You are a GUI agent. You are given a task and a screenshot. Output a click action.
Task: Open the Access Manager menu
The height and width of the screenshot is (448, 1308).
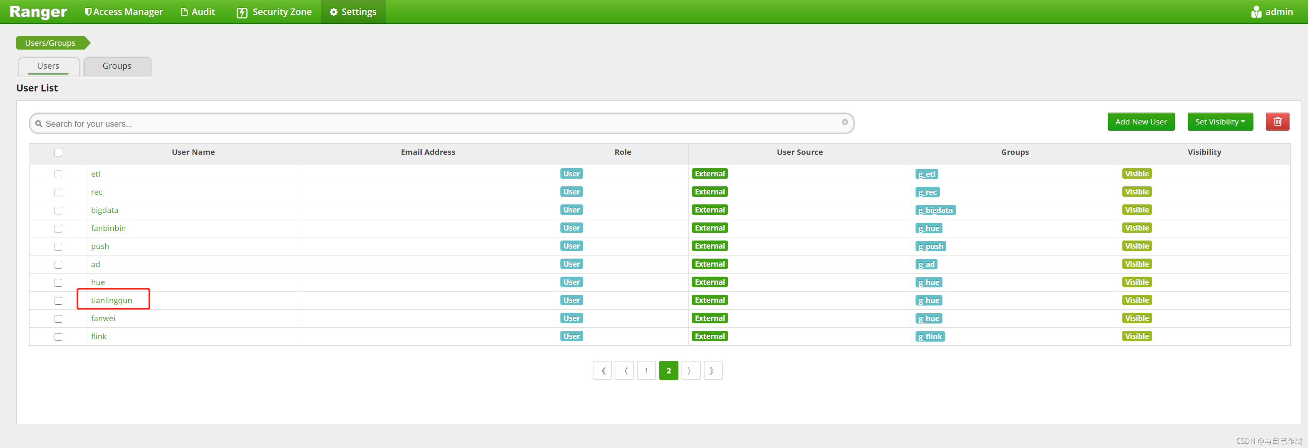[123, 12]
